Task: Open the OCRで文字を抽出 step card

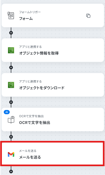Action: (x=53, y=120)
